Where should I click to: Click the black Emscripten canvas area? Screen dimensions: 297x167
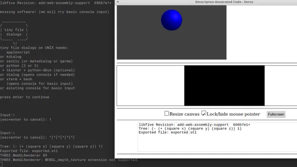point(224,86)
